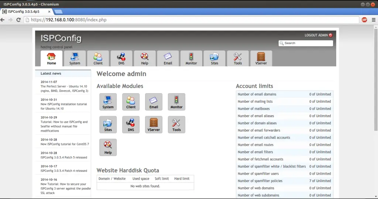Open news: The Perfect Server - Ubuntu 14.10
Screen dimensions: 378x199
[64, 88]
